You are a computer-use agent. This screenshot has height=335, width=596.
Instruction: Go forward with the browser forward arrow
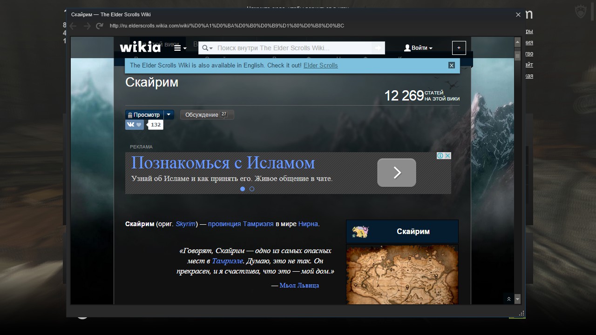[x=86, y=26]
